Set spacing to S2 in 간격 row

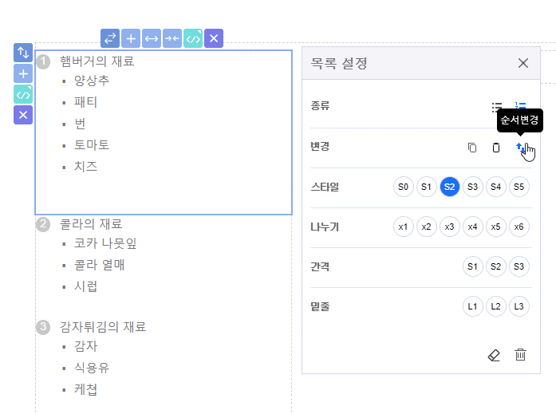pos(496,266)
